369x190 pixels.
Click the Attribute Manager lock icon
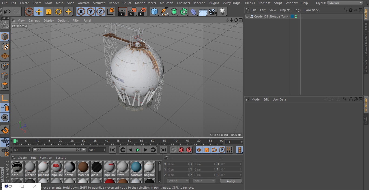pos(351,99)
